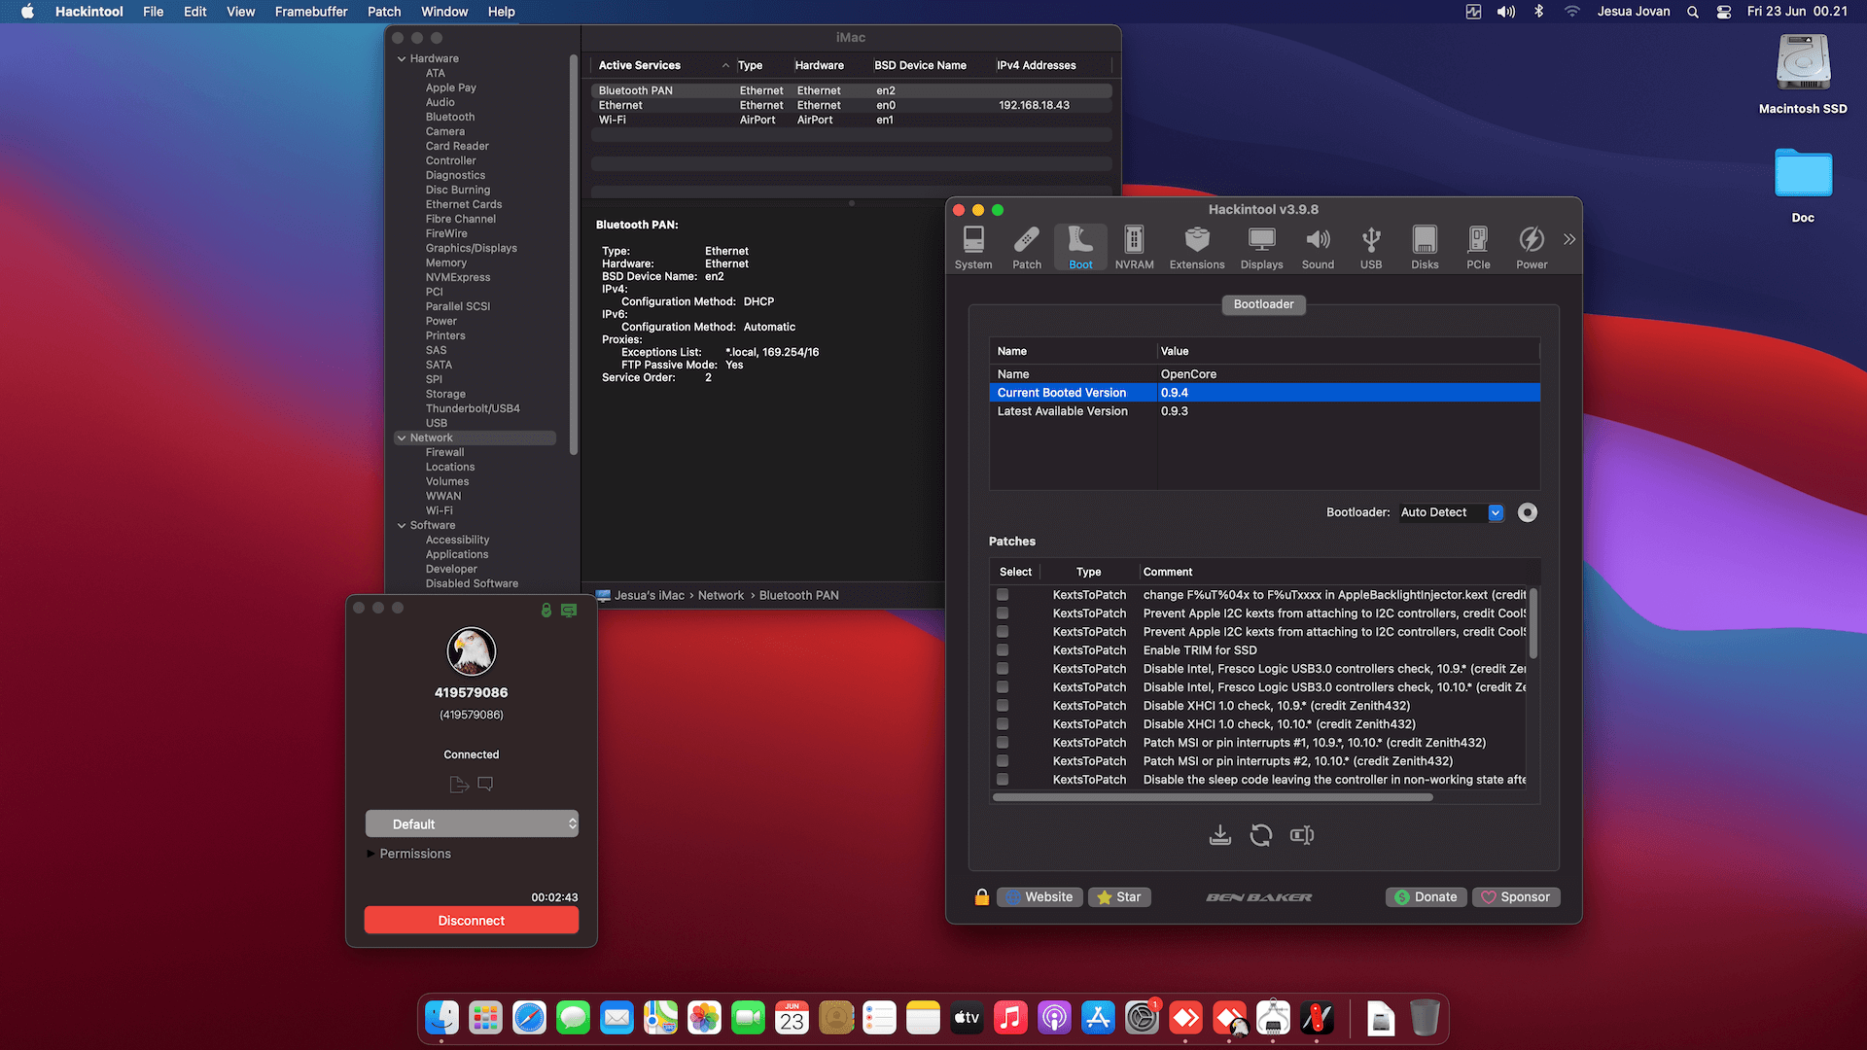Open Finder from the Dock
The width and height of the screenshot is (1867, 1050).
tap(441, 1018)
